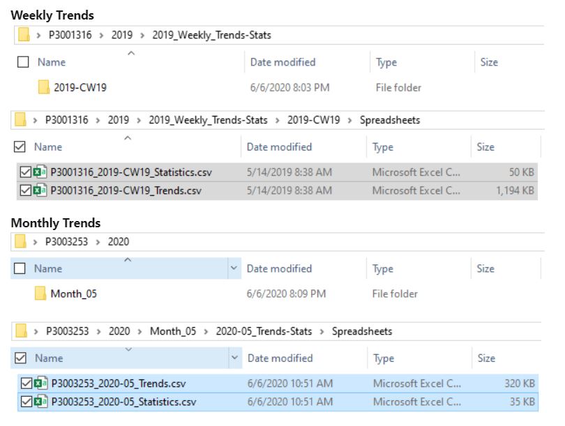Expand chevron before Spreadsheets in 2020-05_Trends-Stats path

coord(322,331)
